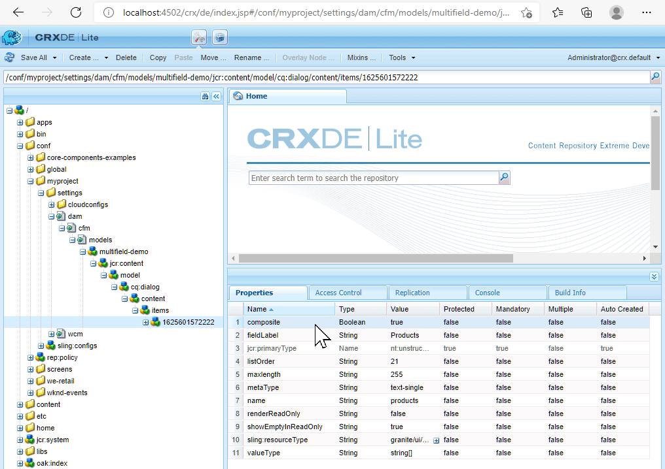The width and height of the screenshot is (665, 469).
Task: Collapse the myproject tree node
Action: click(31, 181)
